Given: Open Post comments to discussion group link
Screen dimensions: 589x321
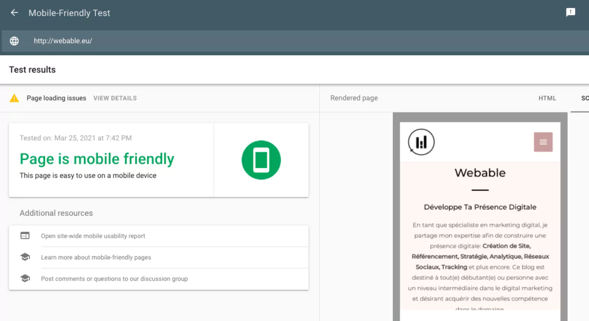Looking at the screenshot, I should 114,278.
